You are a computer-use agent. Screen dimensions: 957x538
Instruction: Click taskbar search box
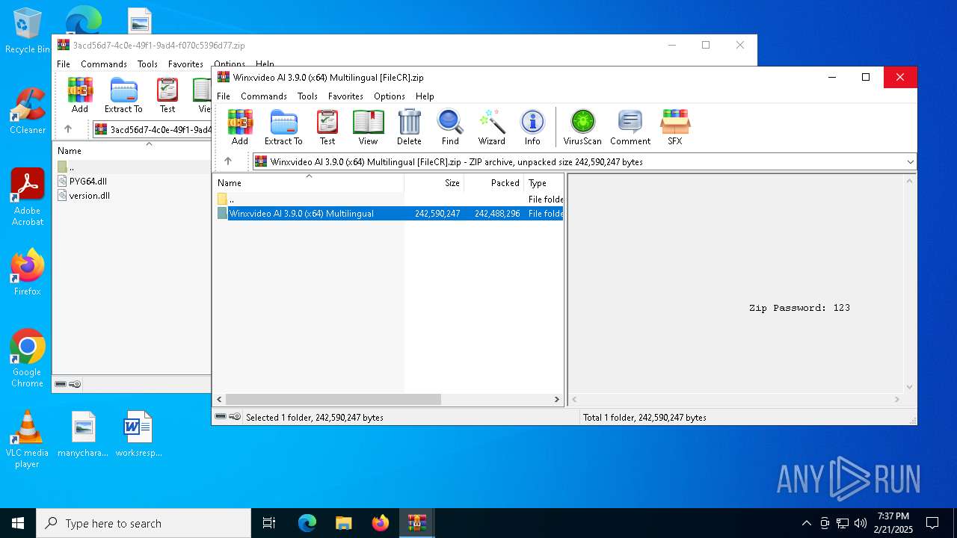(x=144, y=523)
